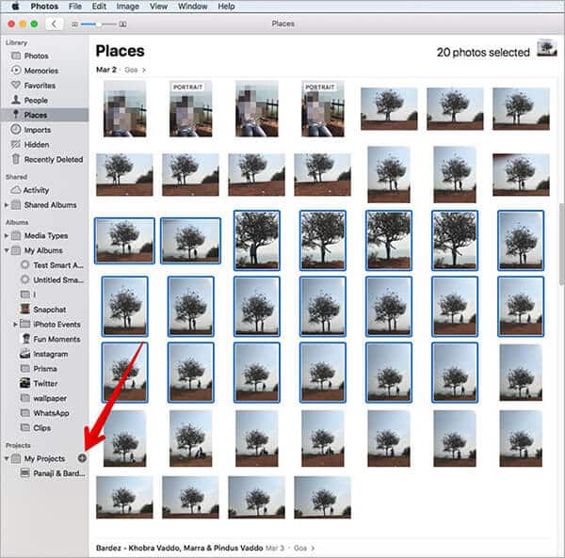Select first photo labeled PORTRAIT
565x558 pixels.
(190, 109)
